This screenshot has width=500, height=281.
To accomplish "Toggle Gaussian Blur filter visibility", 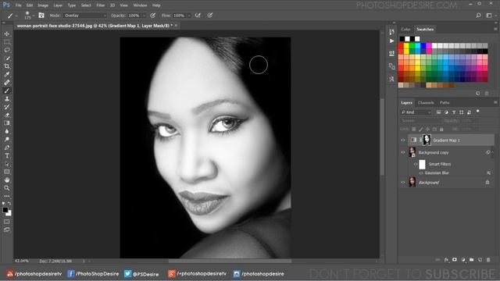I will pyautogui.click(x=421, y=173).
